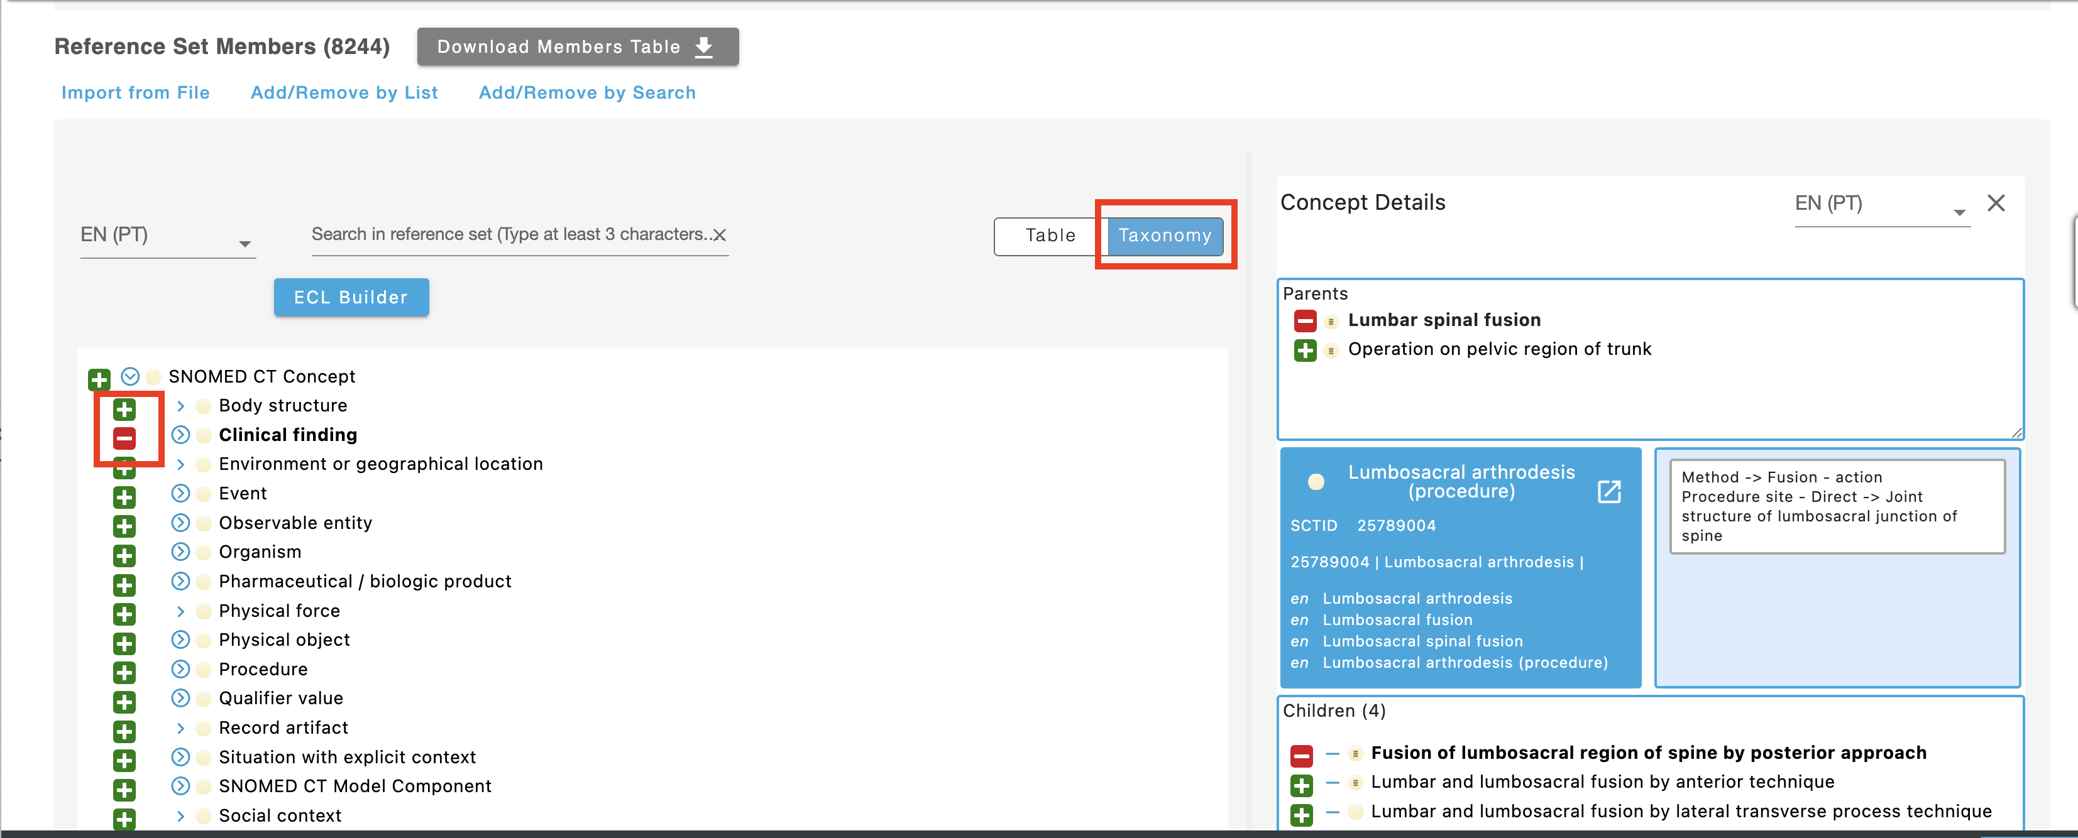Image resolution: width=2078 pixels, height=838 pixels.
Task: Select Pharmaceutical / biologic product label
Action: click(365, 582)
